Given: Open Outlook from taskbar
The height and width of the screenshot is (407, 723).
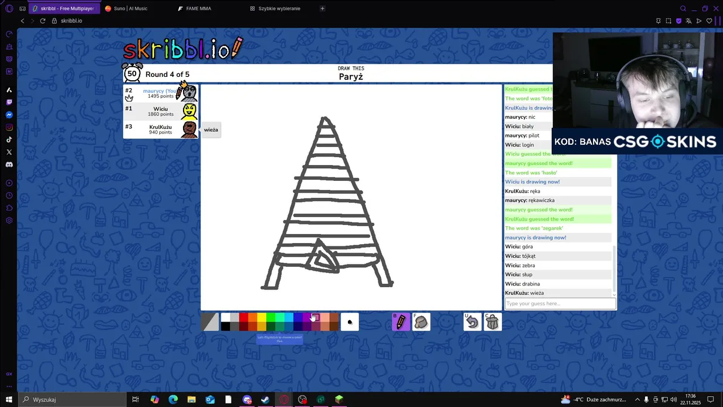Looking at the screenshot, I should [x=210, y=400].
